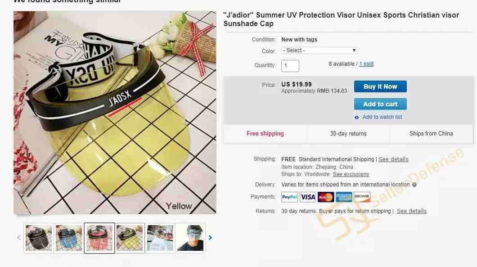Open the Color select dropdown
Screen dimensions: 477x267
point(319,50)
